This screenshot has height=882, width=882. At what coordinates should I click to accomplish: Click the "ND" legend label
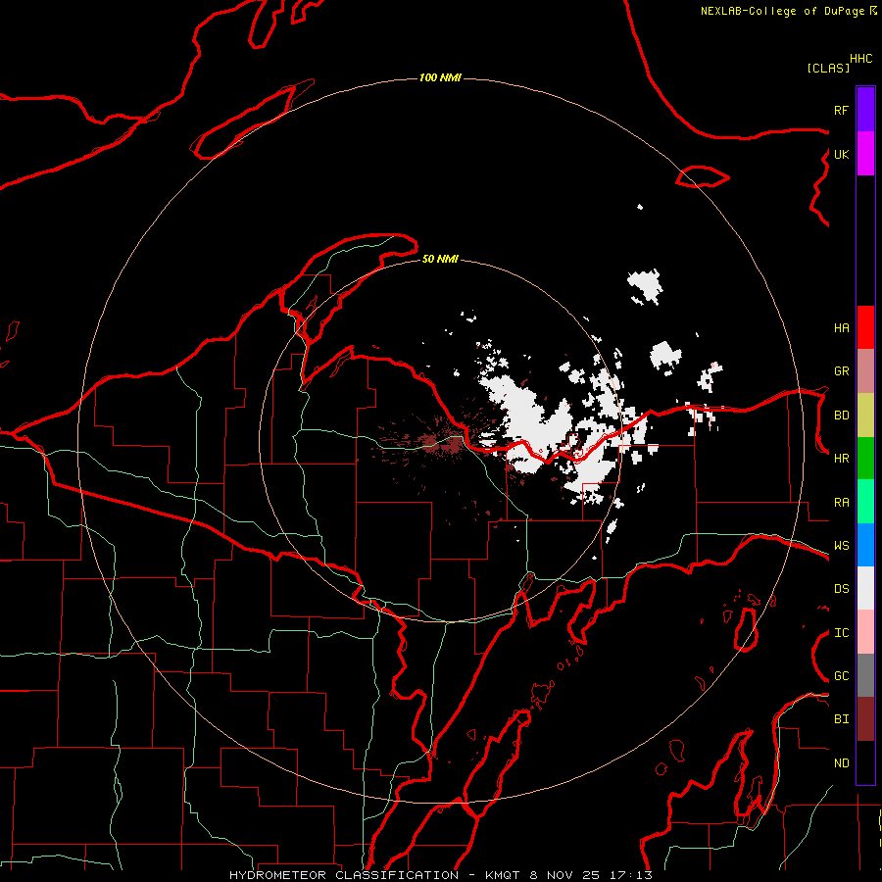click(841, 763)
